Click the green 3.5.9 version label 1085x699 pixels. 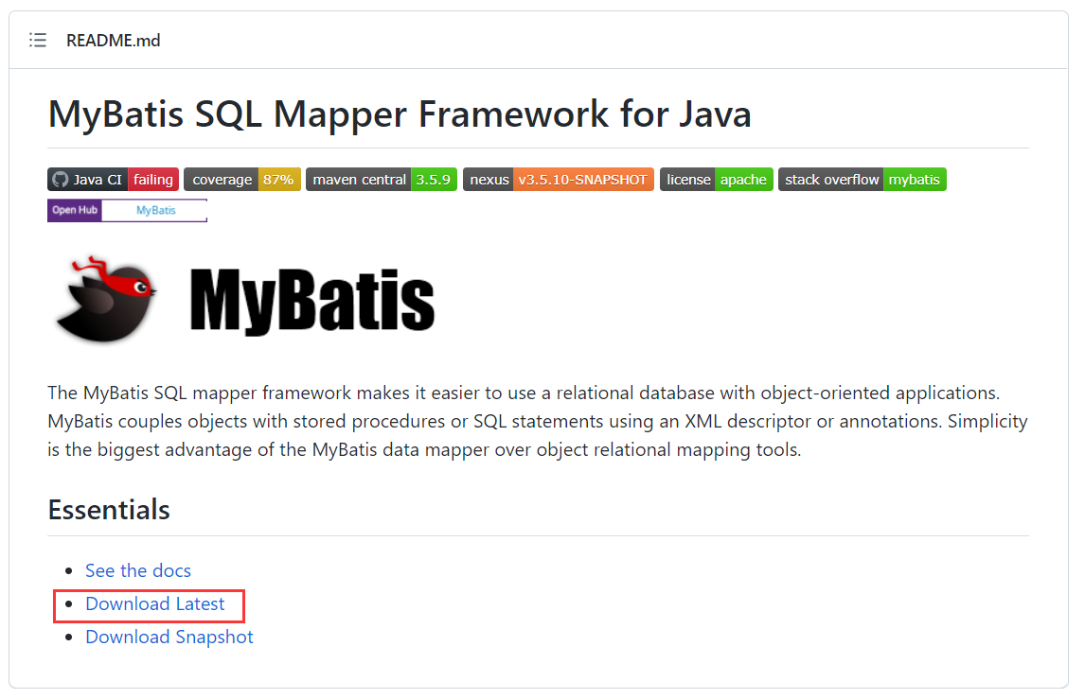(434, 180)
